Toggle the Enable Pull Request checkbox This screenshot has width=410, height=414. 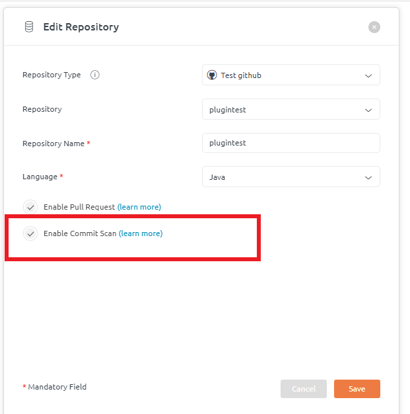(x=30, y=207)
